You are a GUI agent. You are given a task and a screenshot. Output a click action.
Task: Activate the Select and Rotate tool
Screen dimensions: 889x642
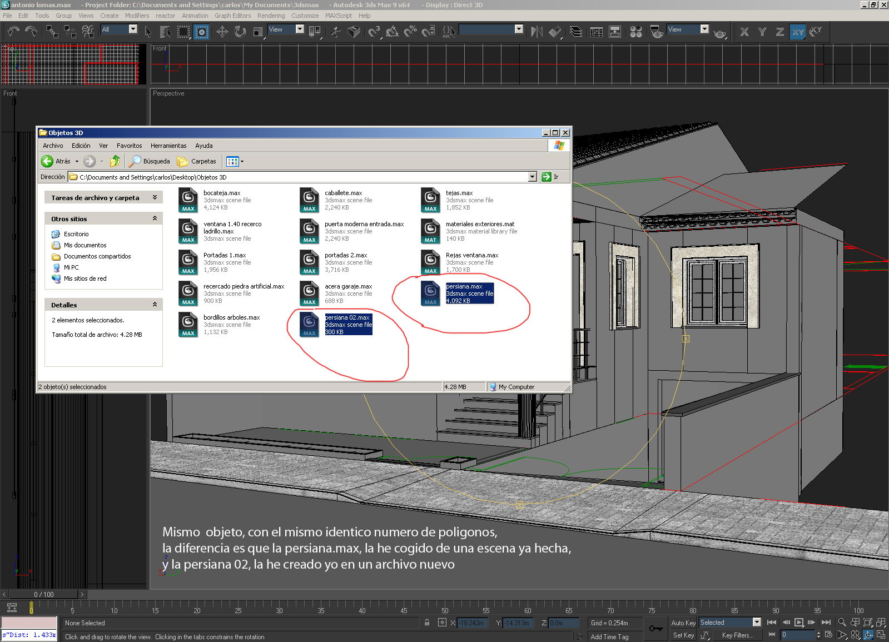point(240,32)
